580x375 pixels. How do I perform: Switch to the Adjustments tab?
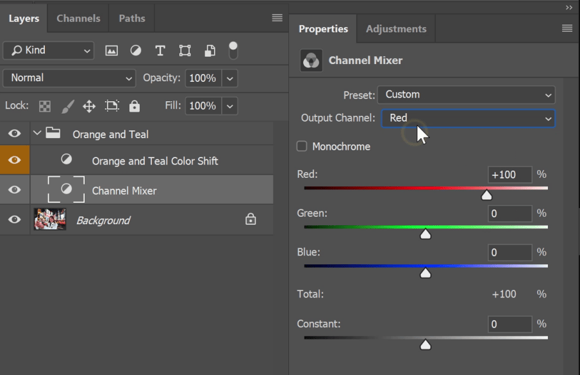point(395,29)
